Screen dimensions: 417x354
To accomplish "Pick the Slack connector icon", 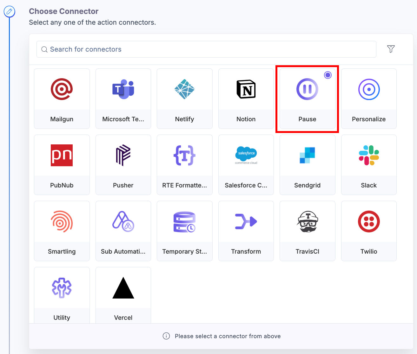I will tap(369, 155).
